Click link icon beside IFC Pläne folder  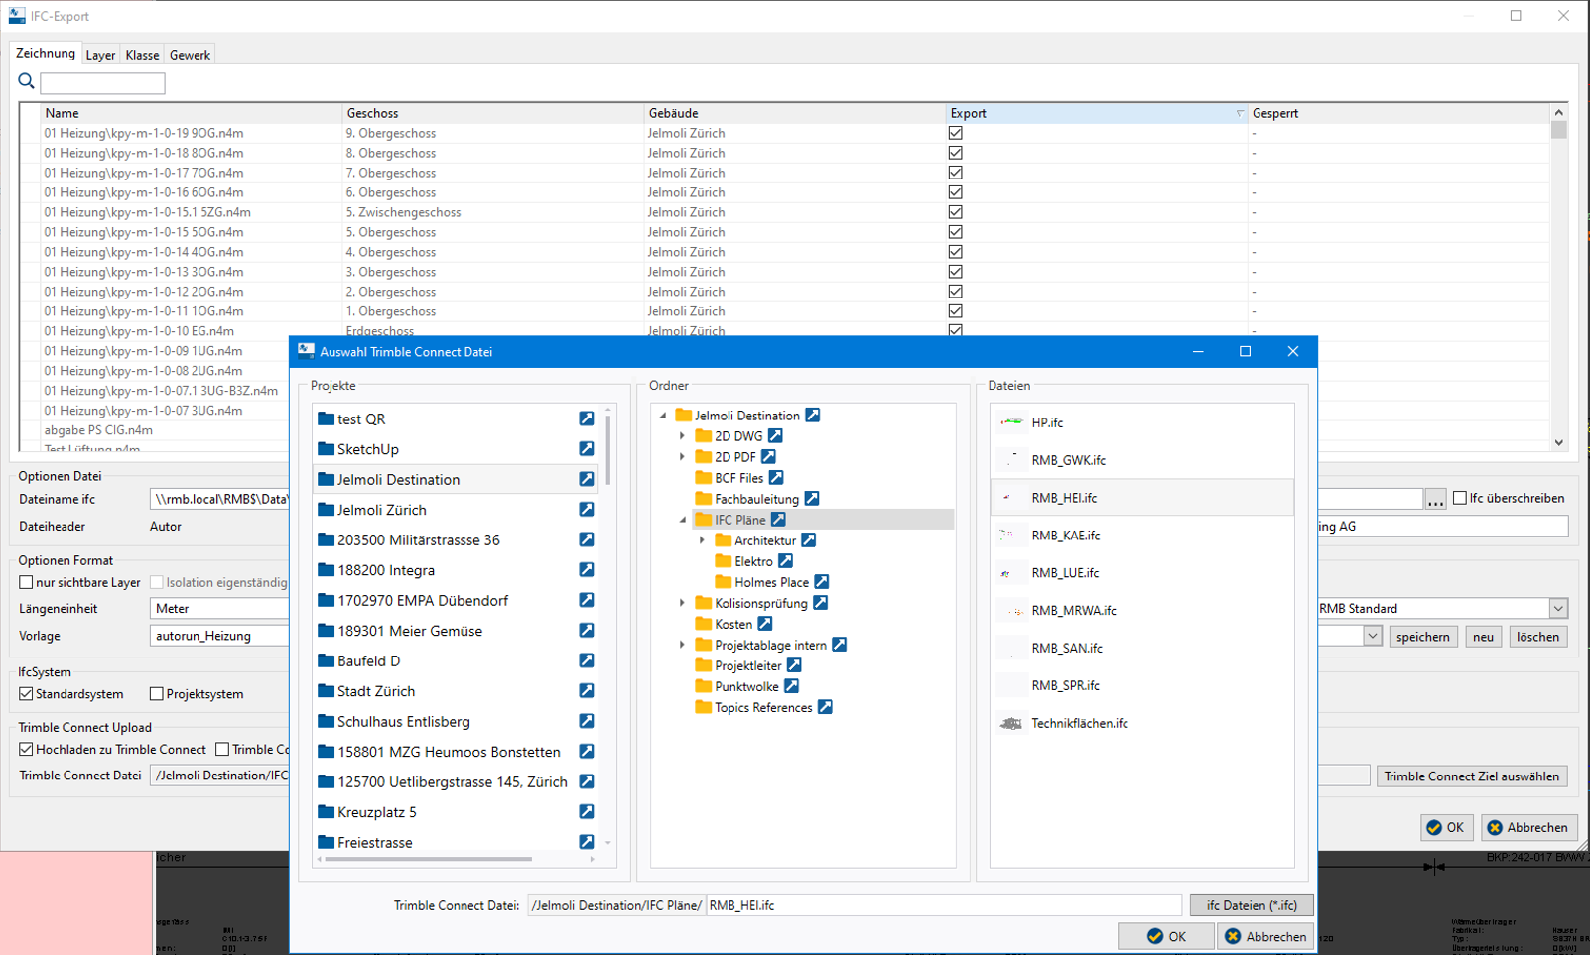pos(779,520)
